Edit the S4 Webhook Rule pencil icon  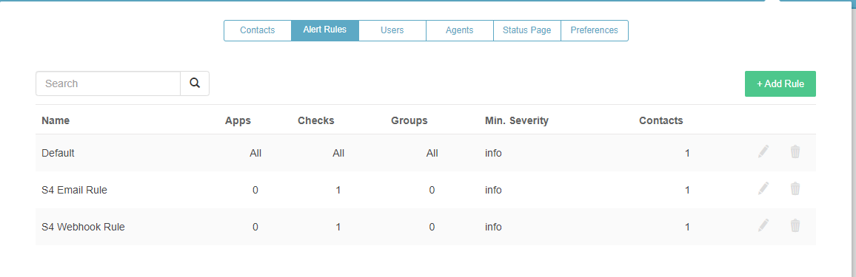point(763,225)
